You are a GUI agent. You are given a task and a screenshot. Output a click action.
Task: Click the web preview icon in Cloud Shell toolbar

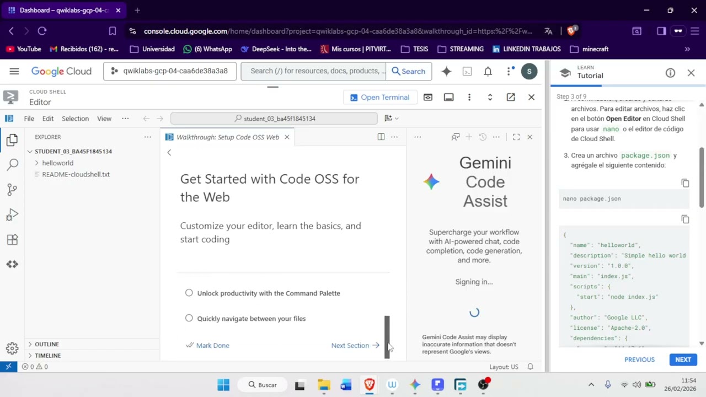(428, 97)
